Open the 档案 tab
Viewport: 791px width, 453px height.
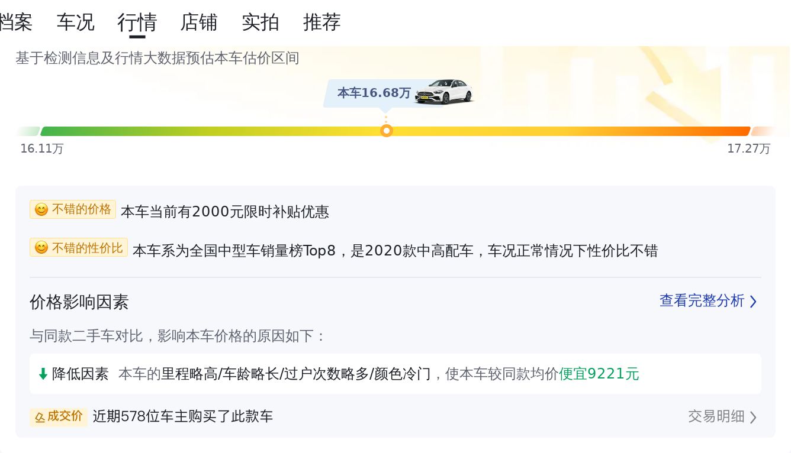15,22
